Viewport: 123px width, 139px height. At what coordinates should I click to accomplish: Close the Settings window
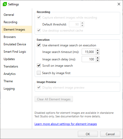(119, 4)
